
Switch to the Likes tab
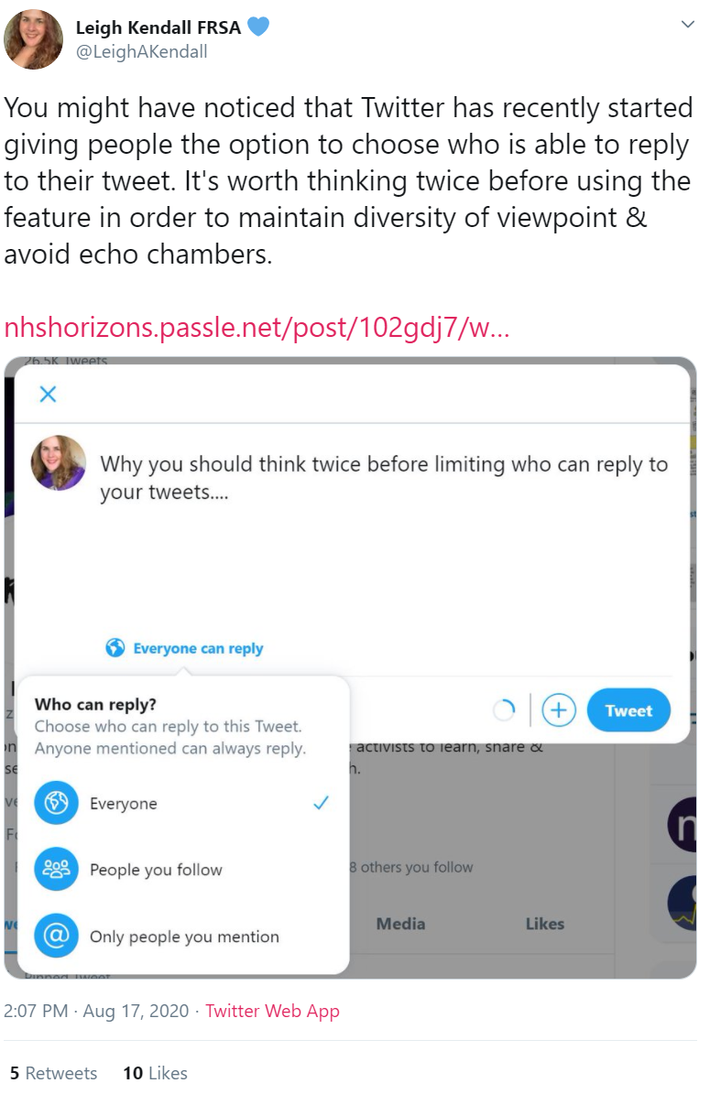coord(545,924)
